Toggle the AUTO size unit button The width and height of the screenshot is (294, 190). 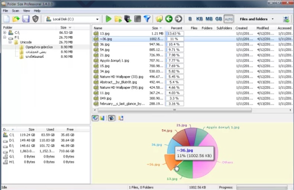pos(229,19)
